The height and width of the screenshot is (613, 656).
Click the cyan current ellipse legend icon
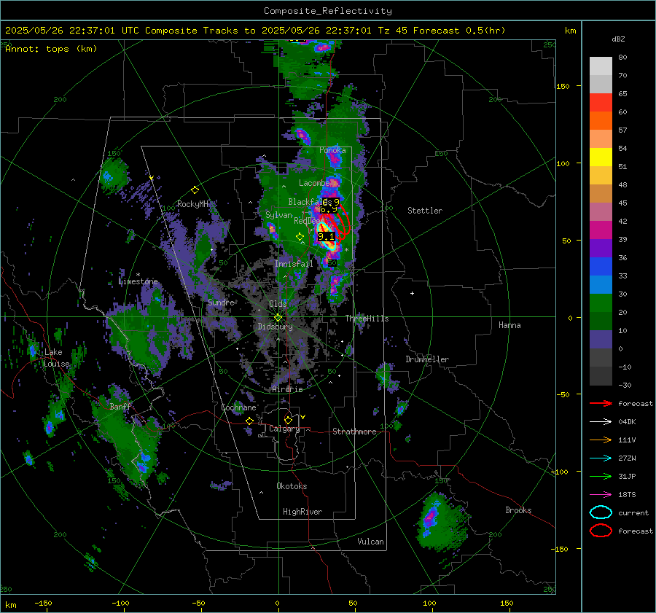point(601,512)
